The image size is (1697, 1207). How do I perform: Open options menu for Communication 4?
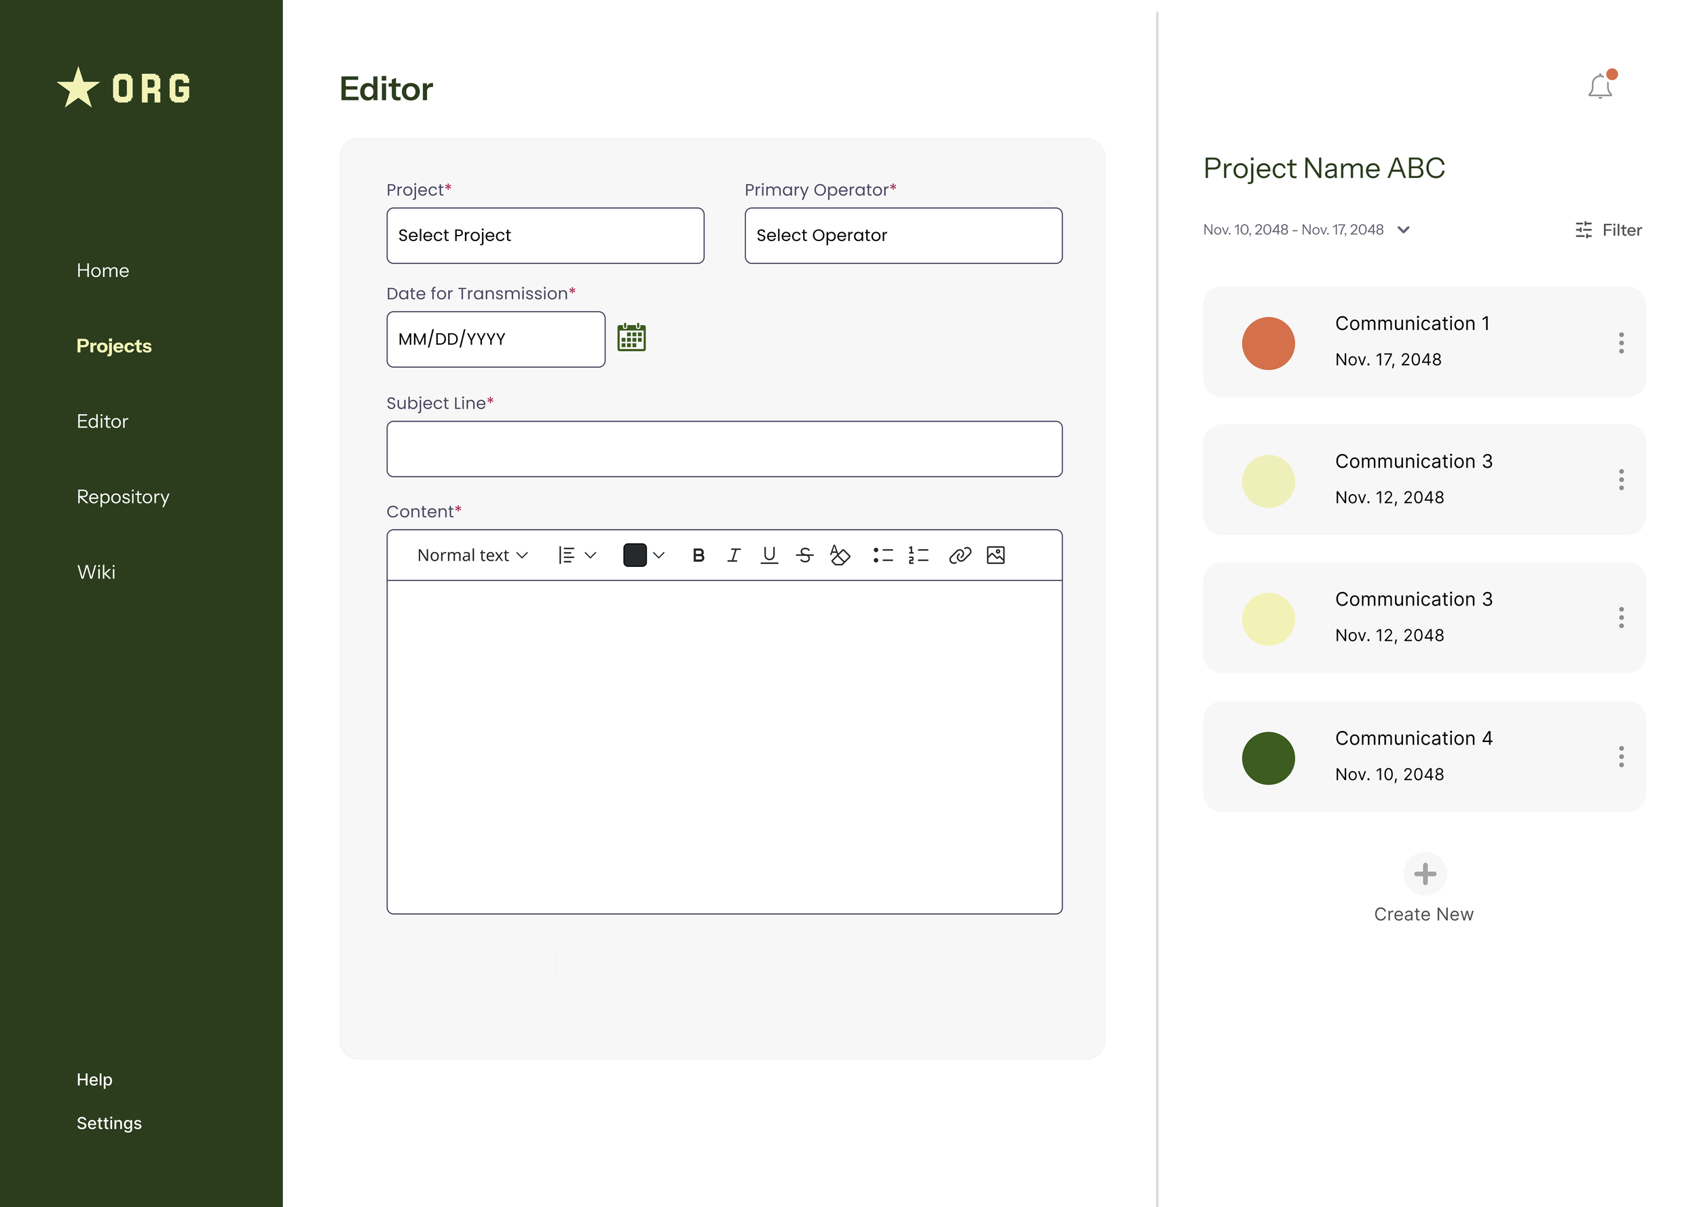1621,757
